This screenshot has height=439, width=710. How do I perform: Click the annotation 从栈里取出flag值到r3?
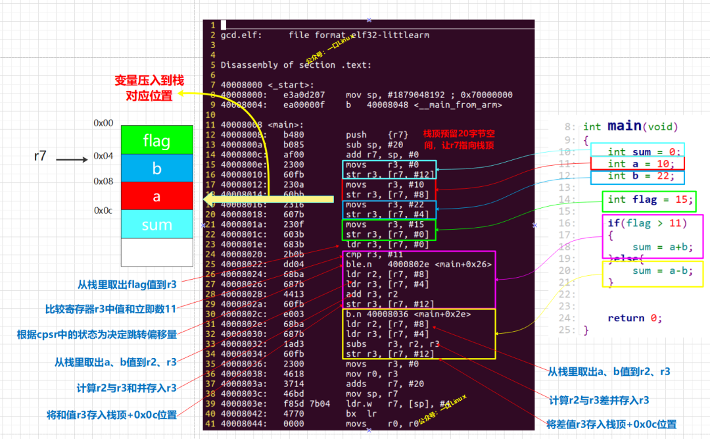click(127, 285)
